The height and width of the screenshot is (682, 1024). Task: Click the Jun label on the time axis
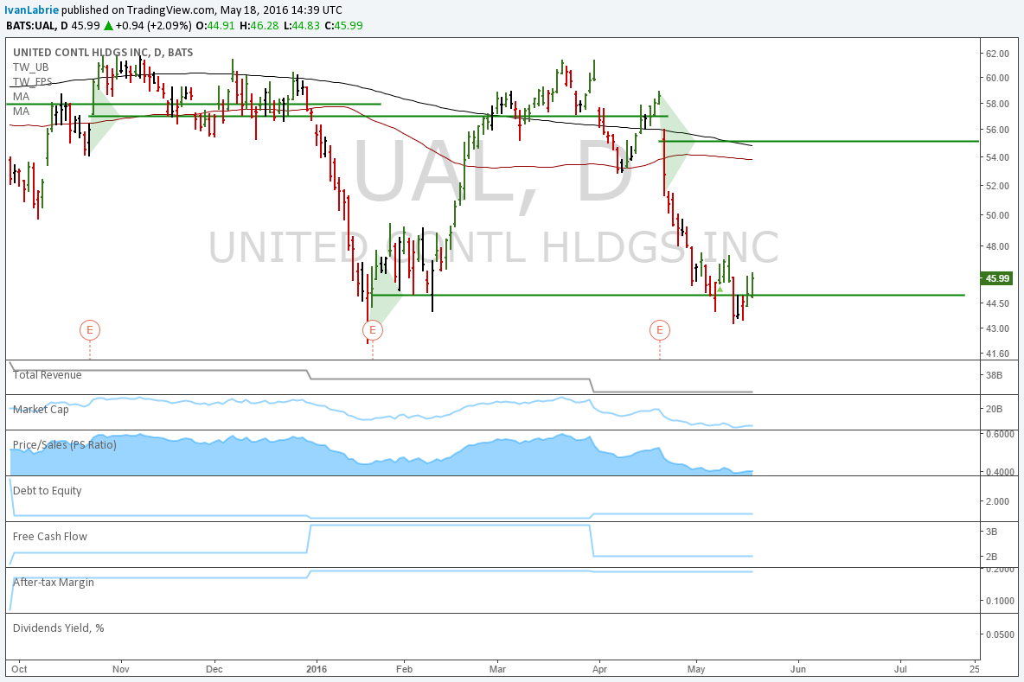797,669
